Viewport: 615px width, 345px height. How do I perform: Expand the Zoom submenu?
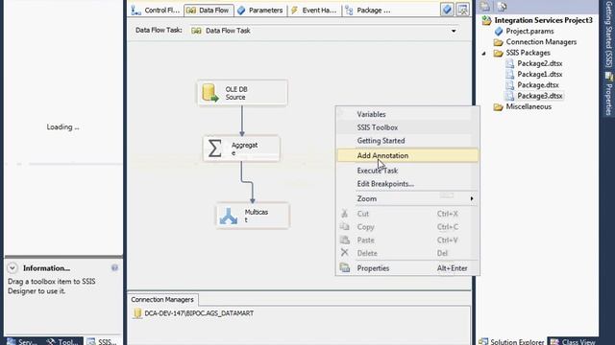(x=407, y=198)
